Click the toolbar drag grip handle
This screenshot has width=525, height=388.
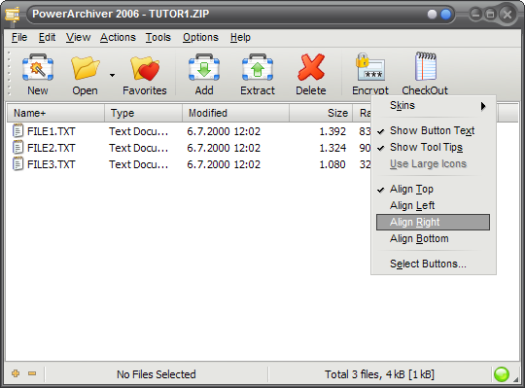[x=9, y=73]
